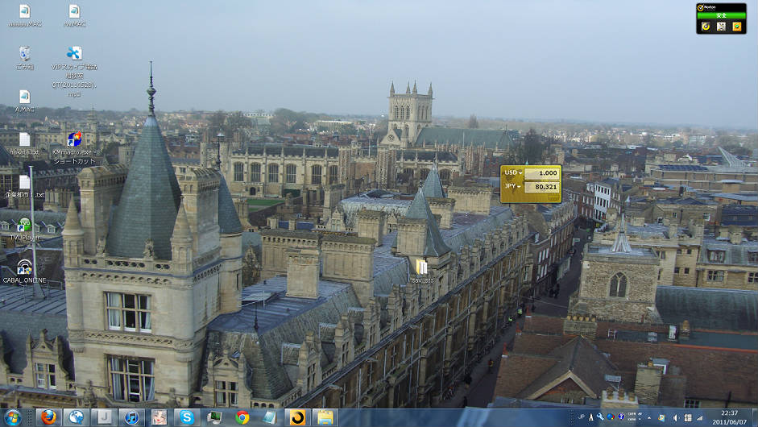The height and width of the screenshot is (427, 758).
Task: Open the TVU Player desktop shortcut
Action: click(x=25, y=225)
